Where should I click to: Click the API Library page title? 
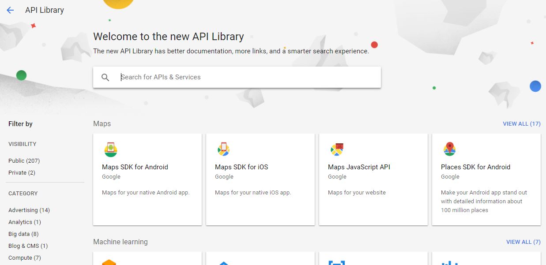click(x=45, y=10)
